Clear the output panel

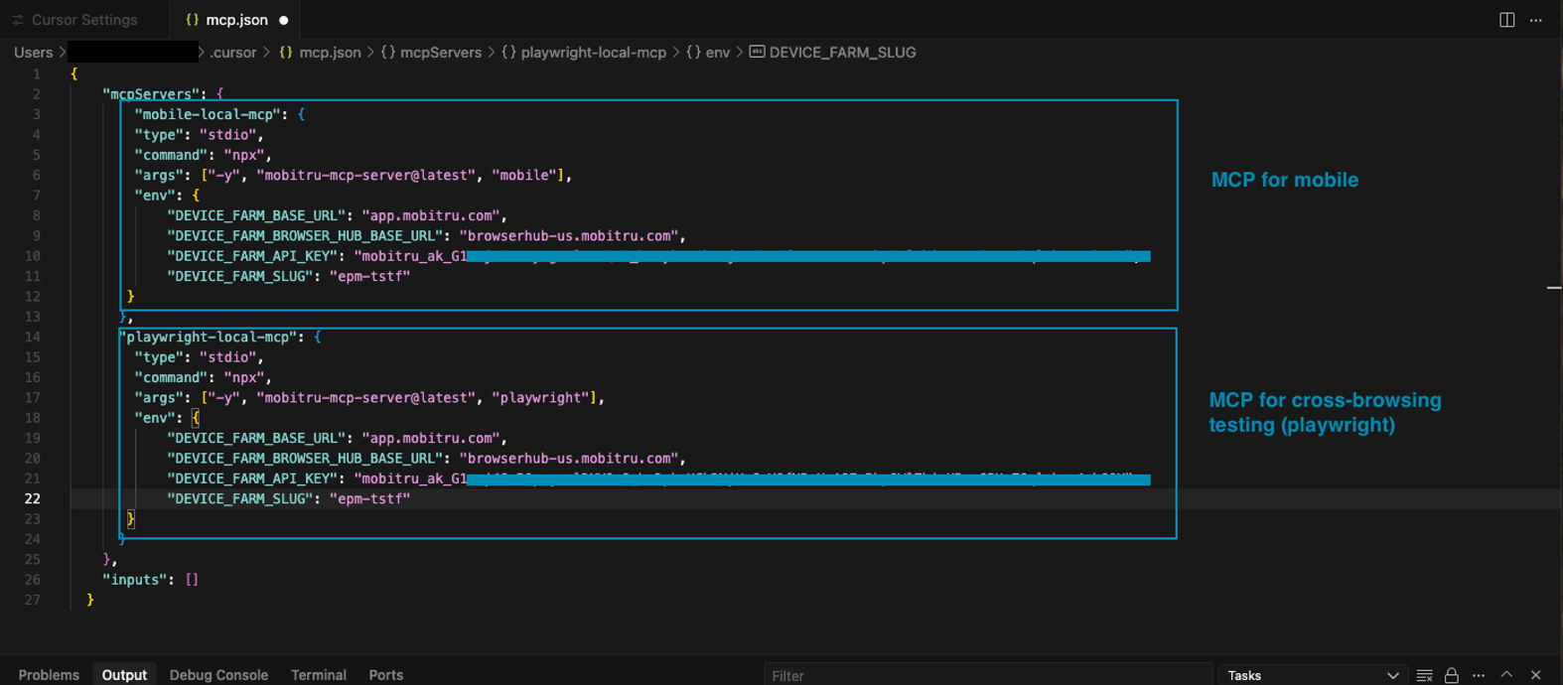[1424, 675]
